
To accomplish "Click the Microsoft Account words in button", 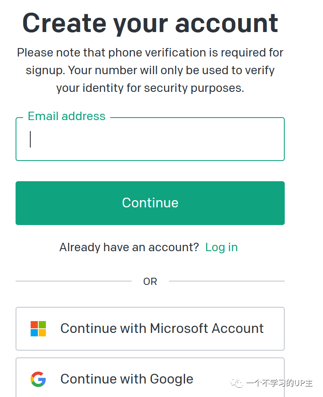I will coord(207,329).
